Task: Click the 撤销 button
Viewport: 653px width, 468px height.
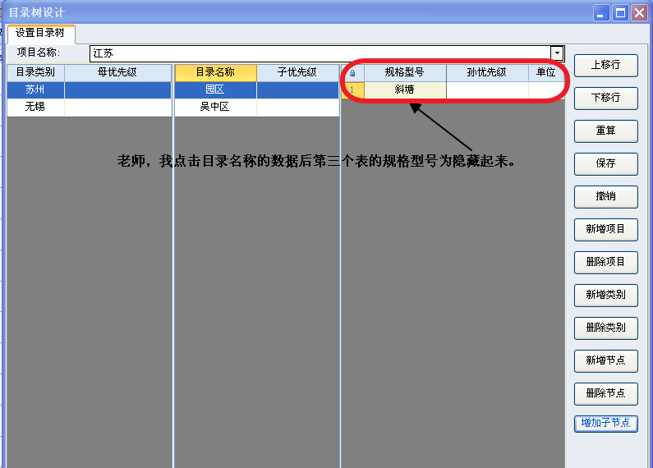Action: [x=605, y=197]
